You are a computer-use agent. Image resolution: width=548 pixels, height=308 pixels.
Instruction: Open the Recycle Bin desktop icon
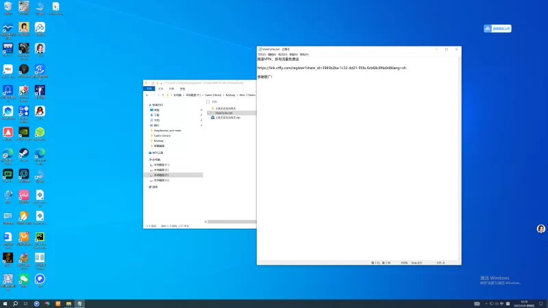coord(8,8)
